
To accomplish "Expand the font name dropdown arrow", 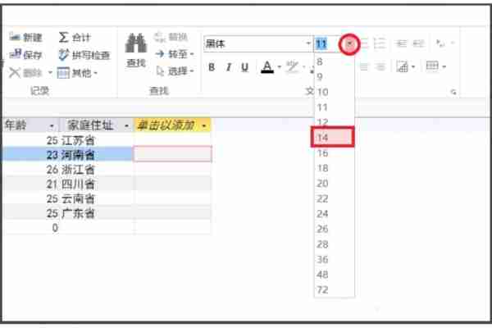I will (x=308, y=43).
